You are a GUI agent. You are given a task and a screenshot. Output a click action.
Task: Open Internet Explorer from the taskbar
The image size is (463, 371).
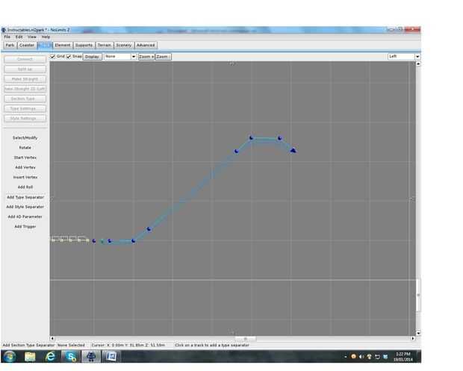[51, 357]
